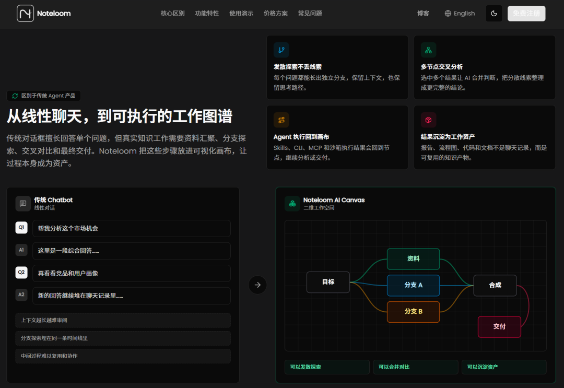Click the 区别于传统 Agent 产品 badge text
Image resolution: width=564 pixels, height=388 pixels.
tap(48, 96)
